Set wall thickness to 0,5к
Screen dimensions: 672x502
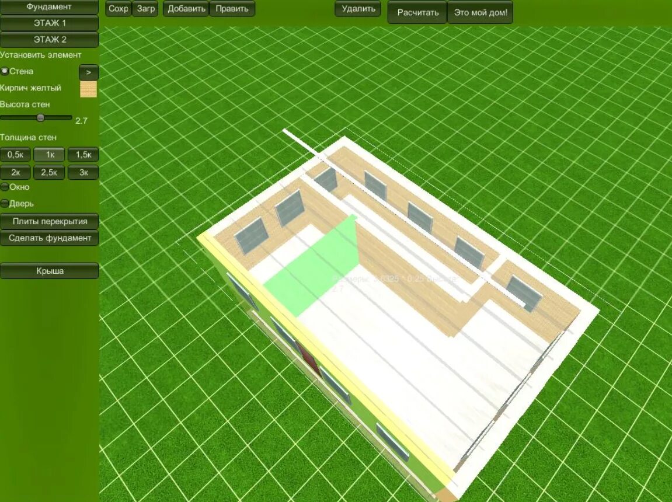point(15,155)
